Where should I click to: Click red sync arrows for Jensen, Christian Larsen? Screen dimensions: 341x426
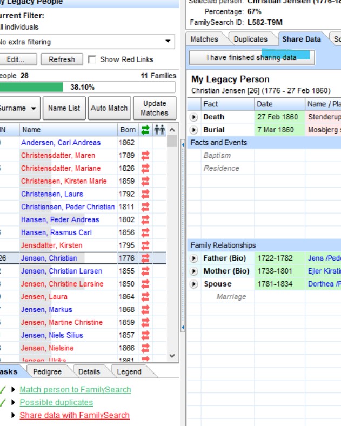[145, 271]
